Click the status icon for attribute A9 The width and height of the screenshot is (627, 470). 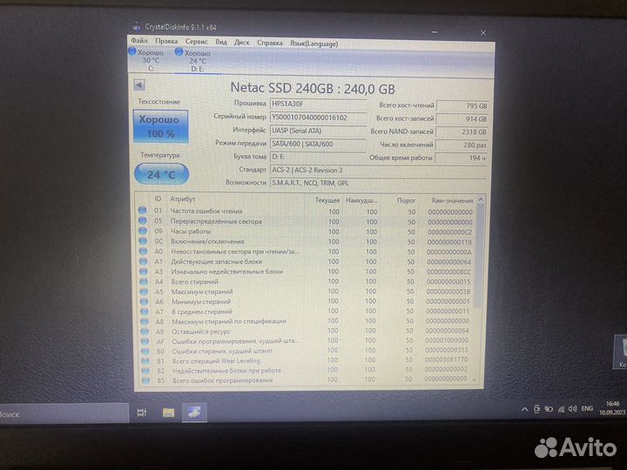145,332
